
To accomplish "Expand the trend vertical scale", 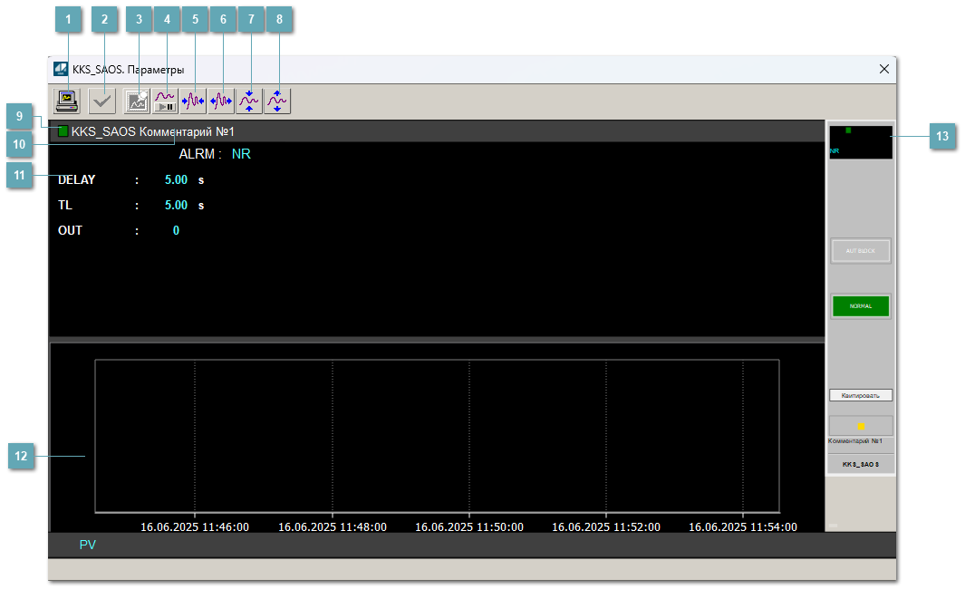I will point(277,101).
